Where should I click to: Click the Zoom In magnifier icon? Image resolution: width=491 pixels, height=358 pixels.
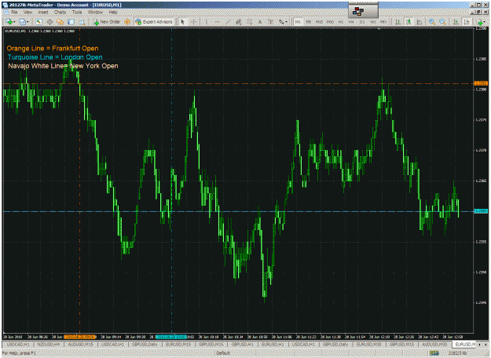(432, 22)
